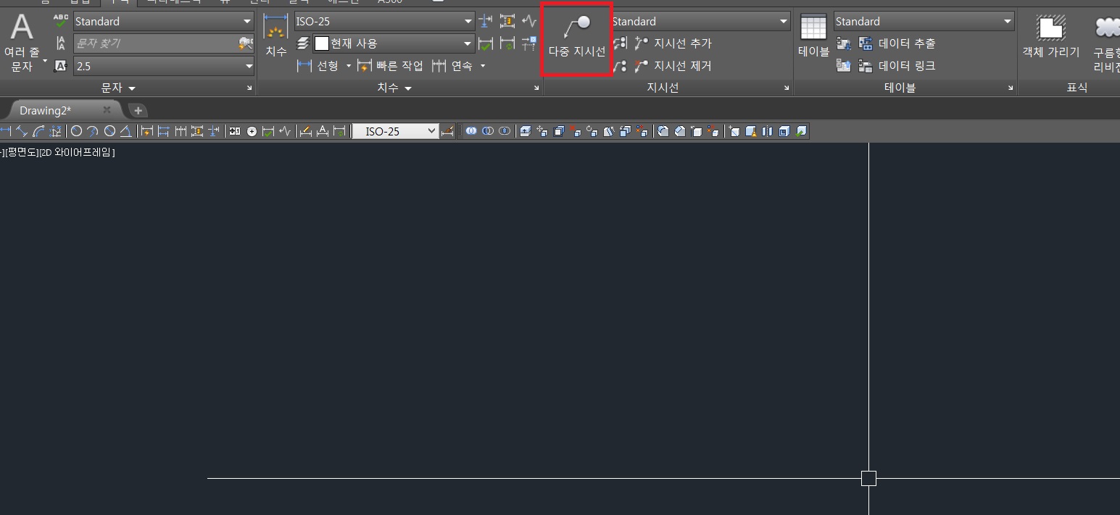Close the Drawing2* tab
The image size is (1120, 515).
tap(107, 110)
